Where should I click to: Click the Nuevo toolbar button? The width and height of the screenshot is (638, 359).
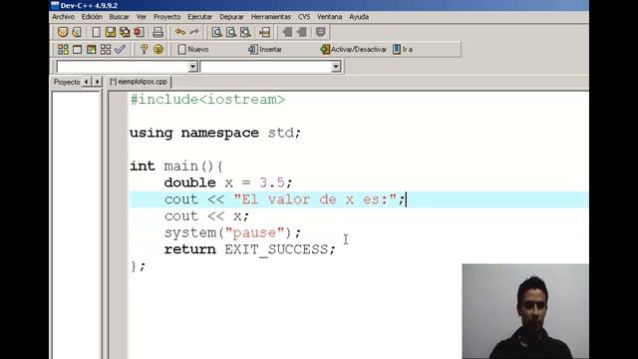pos(193,49)
